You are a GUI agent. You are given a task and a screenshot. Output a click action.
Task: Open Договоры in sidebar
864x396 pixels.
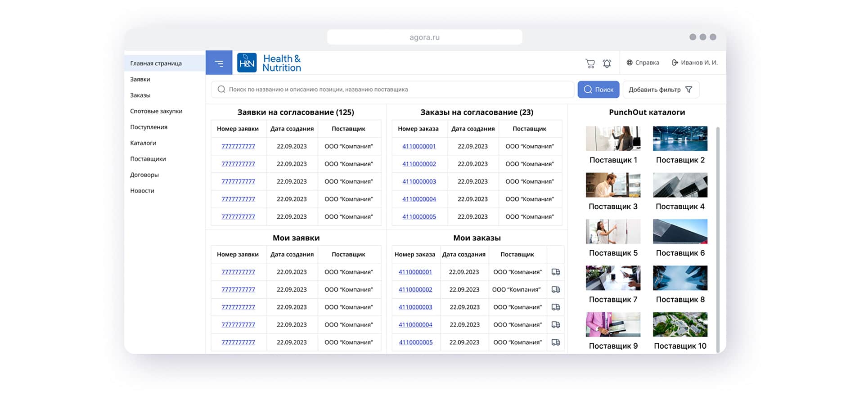(144, 175)
